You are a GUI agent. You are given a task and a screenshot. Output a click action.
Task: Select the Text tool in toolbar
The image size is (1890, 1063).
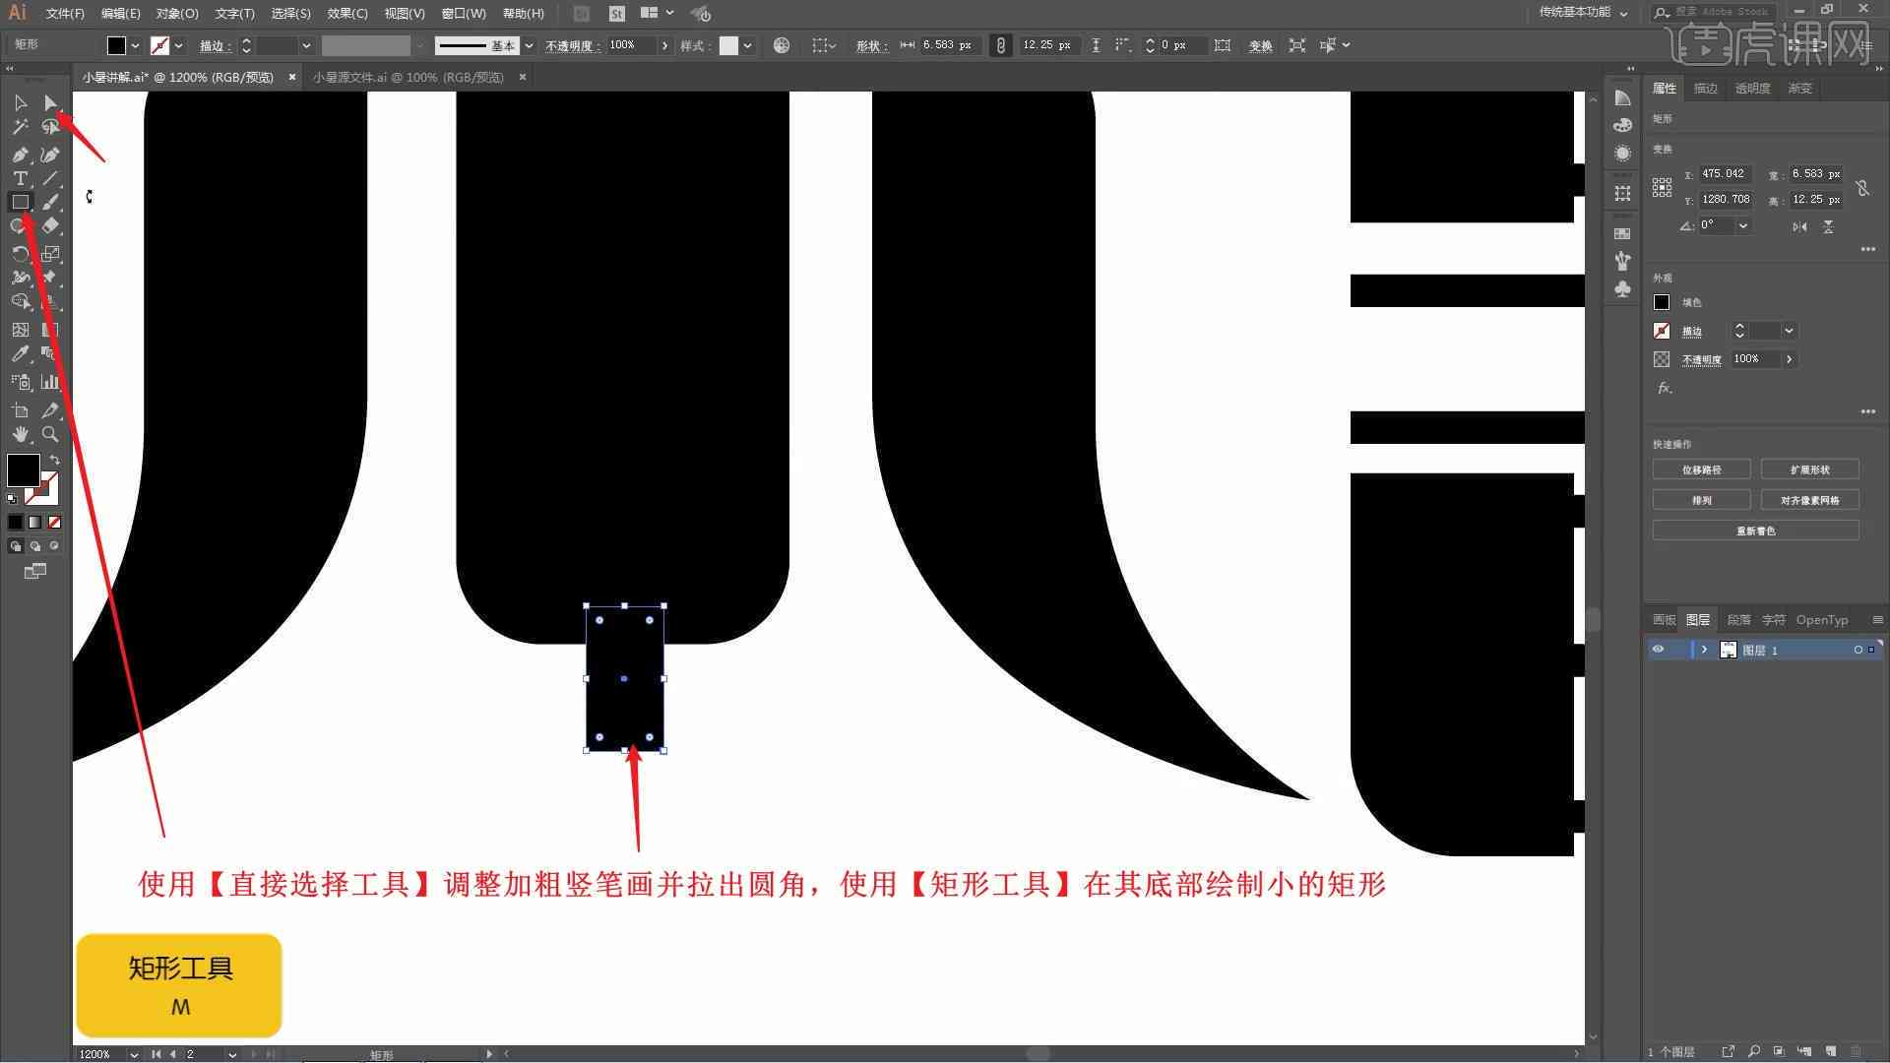tap(20, 179)
